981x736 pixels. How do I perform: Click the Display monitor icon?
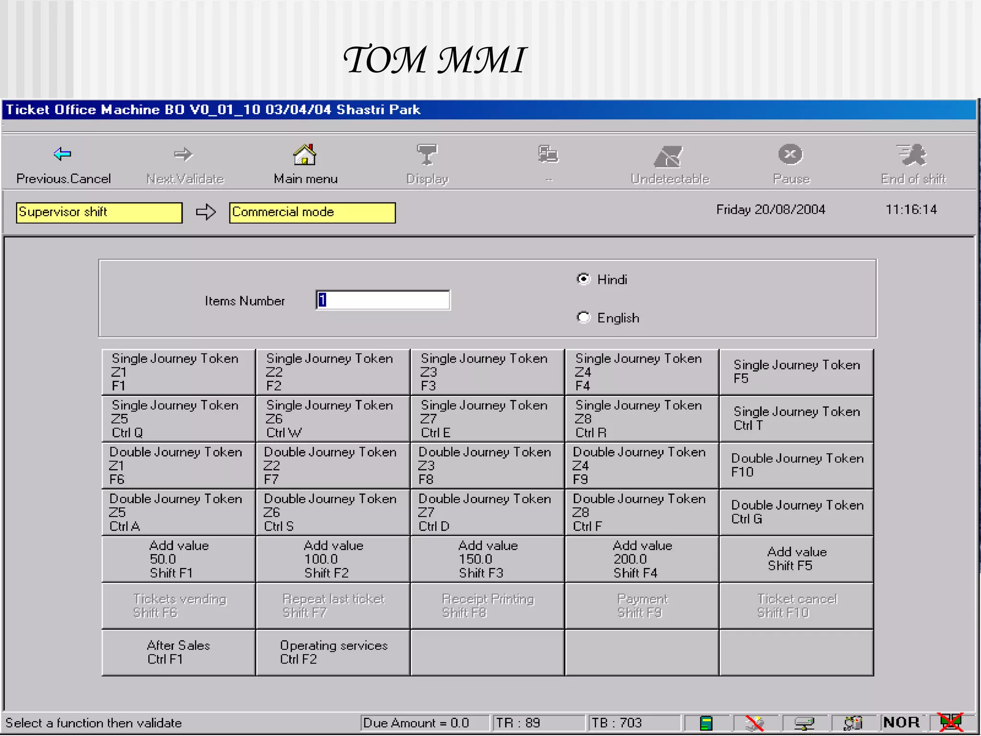click(x=427, y=155)
